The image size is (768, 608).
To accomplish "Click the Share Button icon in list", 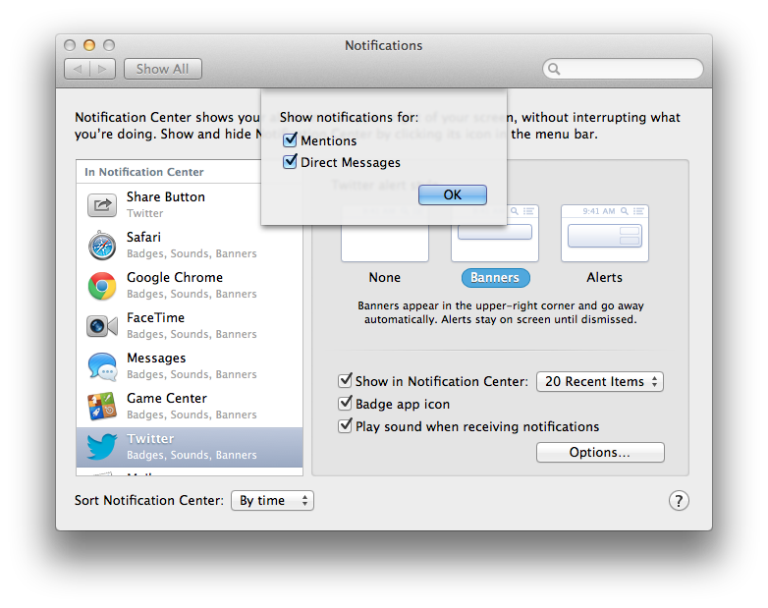I will pos(102,204).
